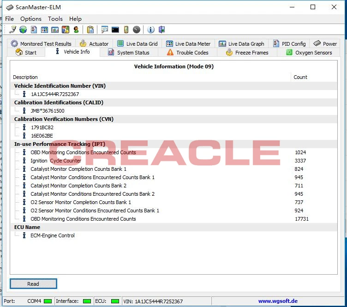Click the count value 1024
Image resolution: width=347 pixels, height=307 pixels.
[x=300, y=152]
